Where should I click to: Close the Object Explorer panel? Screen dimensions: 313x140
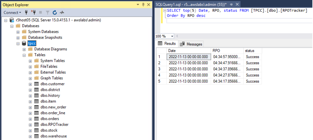tap(149, 4)
